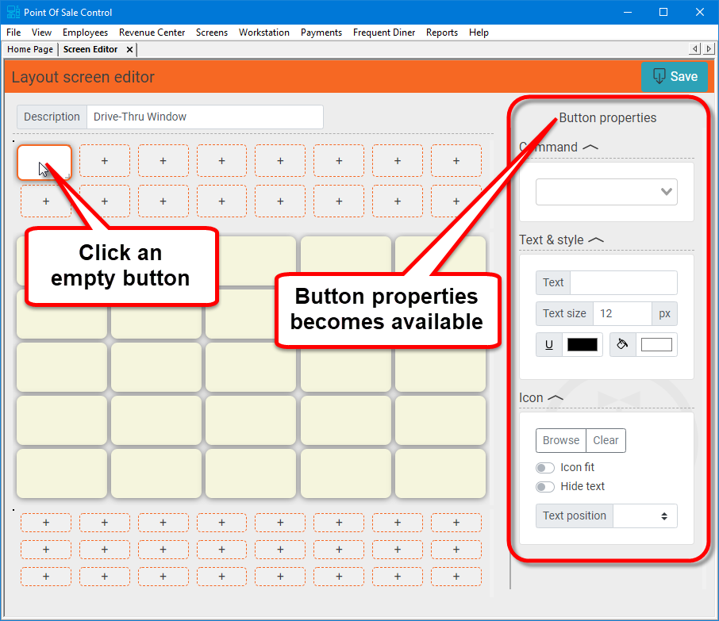Screen dimensions: 719x621
Task: Toggle the Hide text switch
Action: [x=545, y=487]
